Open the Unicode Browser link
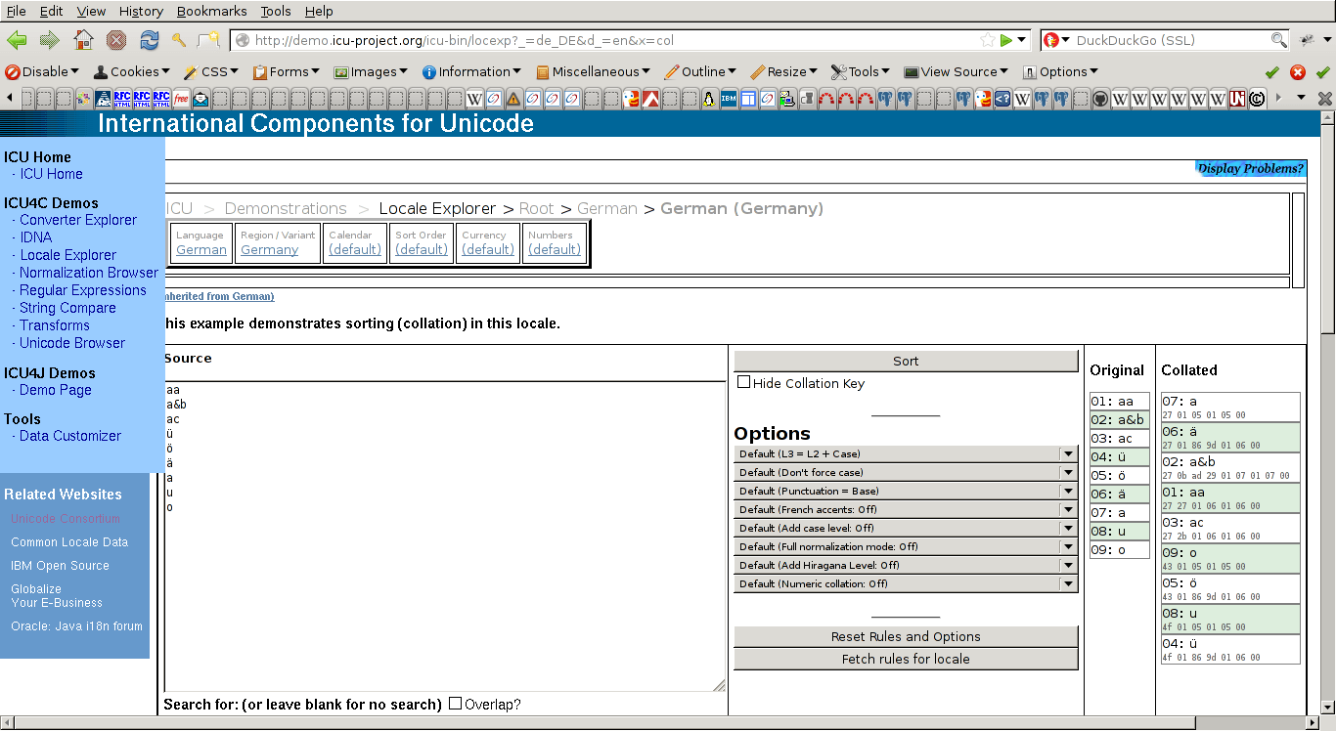The image size is (1336, 731). pos(72,343)
